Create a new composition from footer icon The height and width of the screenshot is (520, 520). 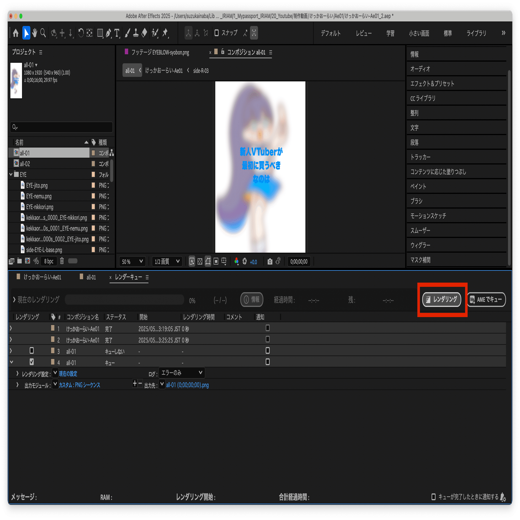tap(27, 261)
